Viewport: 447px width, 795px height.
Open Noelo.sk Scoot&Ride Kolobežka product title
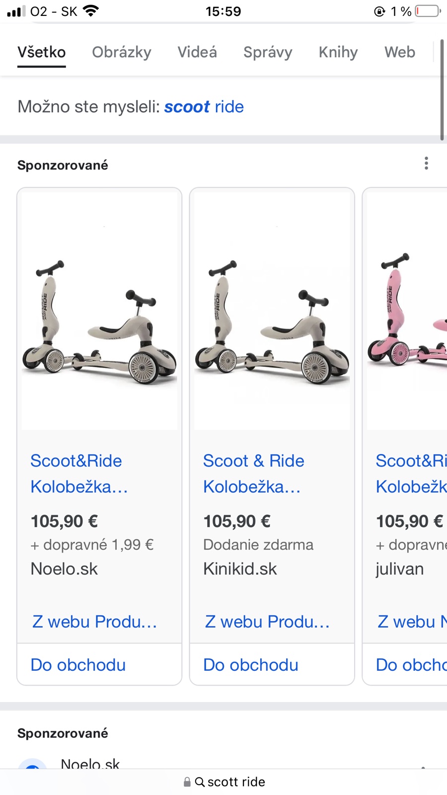78,474
